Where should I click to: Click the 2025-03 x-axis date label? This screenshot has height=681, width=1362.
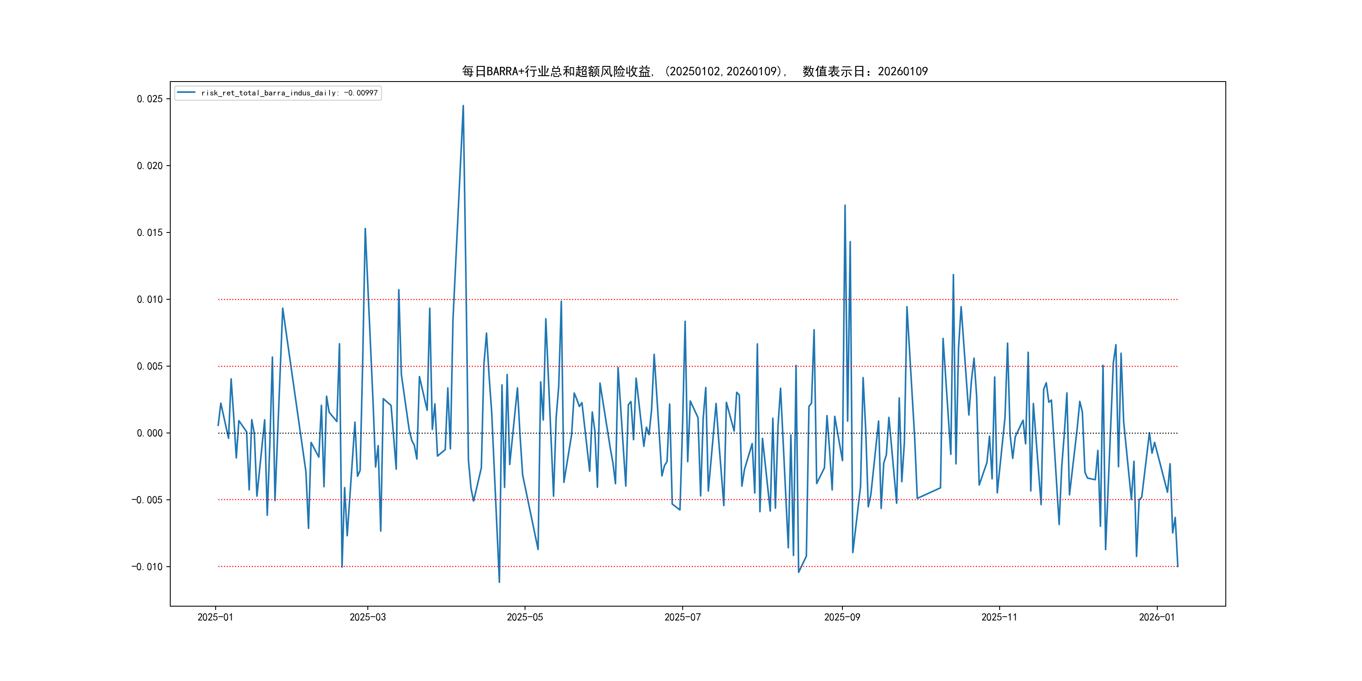[367, 617]
